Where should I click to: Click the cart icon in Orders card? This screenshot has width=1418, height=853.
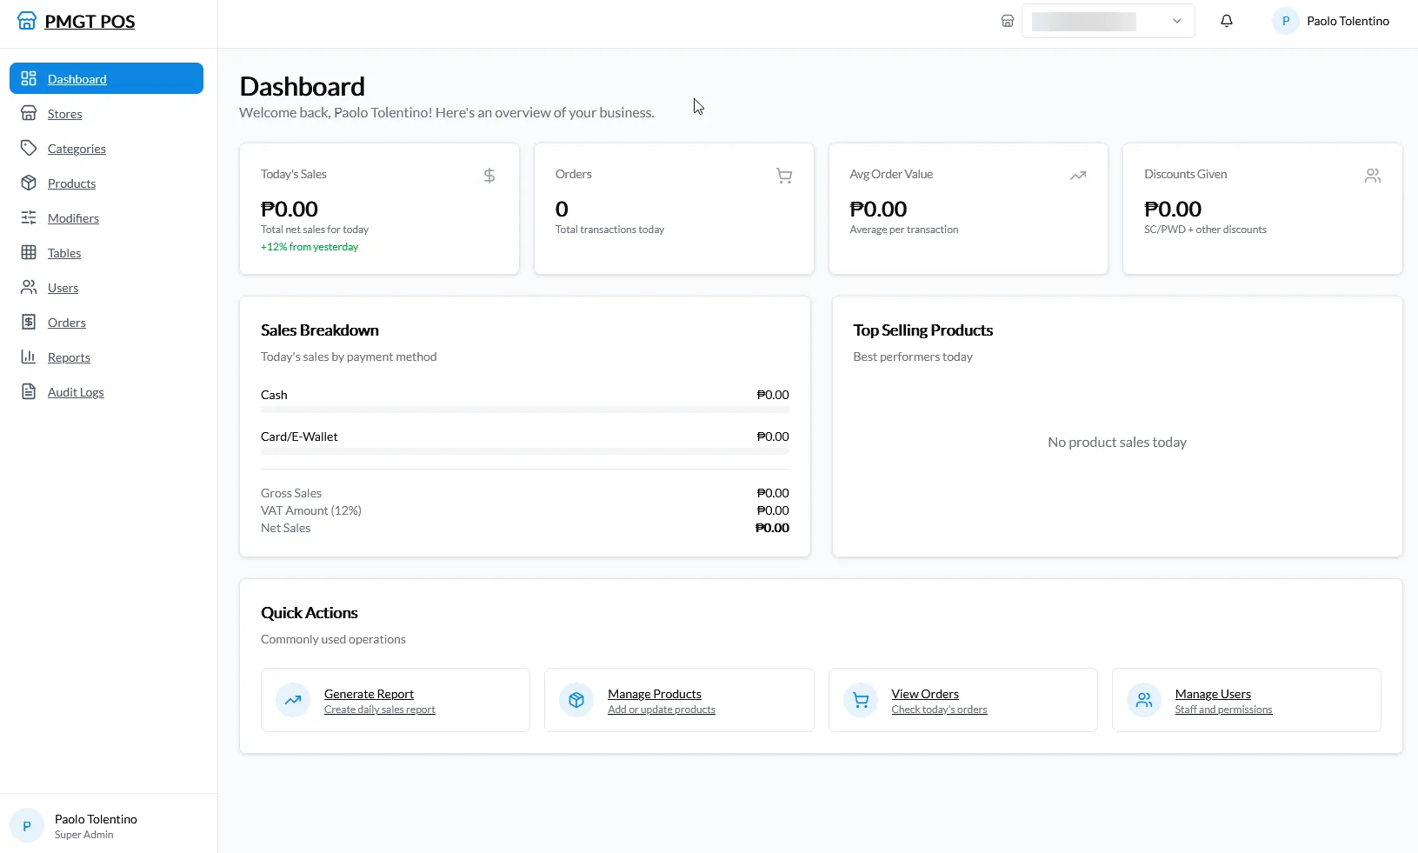point(784,176)
